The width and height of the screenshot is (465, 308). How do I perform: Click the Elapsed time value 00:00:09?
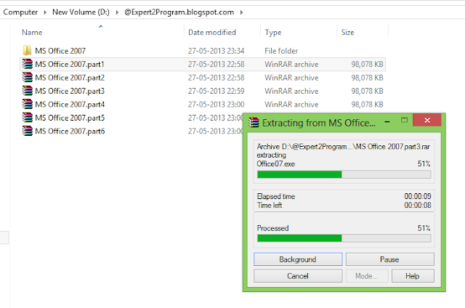point(418,196)
